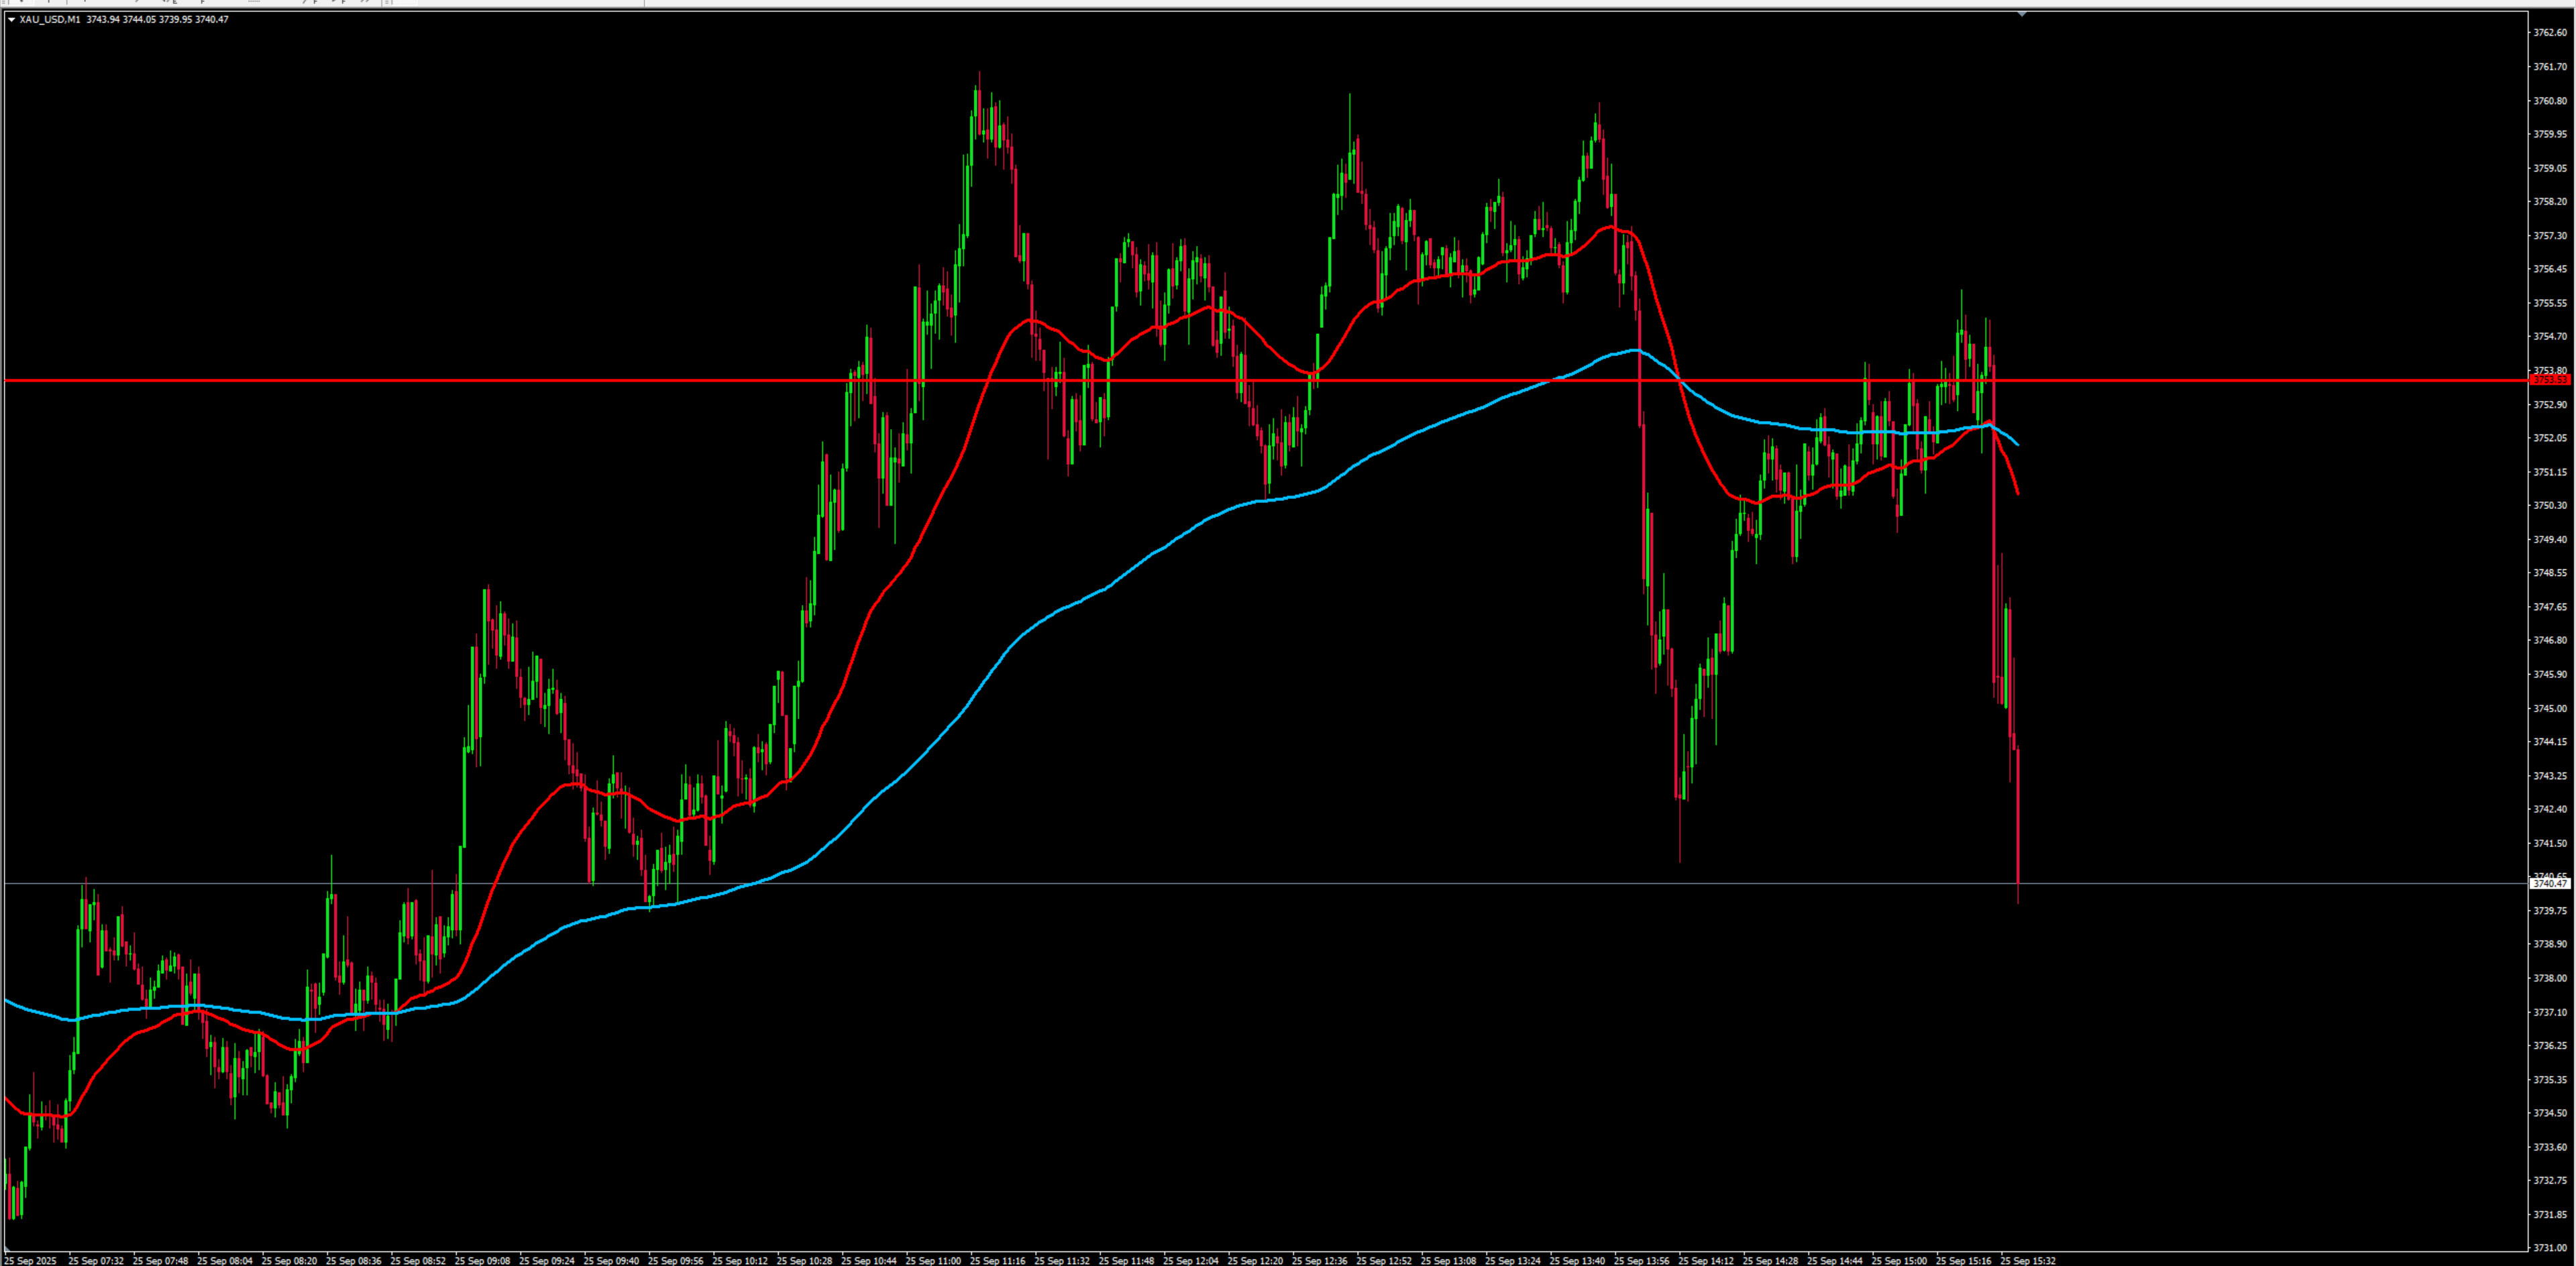Click the 3762.60 price scale label
Image resolution: width=2576 pixels, height=1266 pixels.
(2549, 33)
